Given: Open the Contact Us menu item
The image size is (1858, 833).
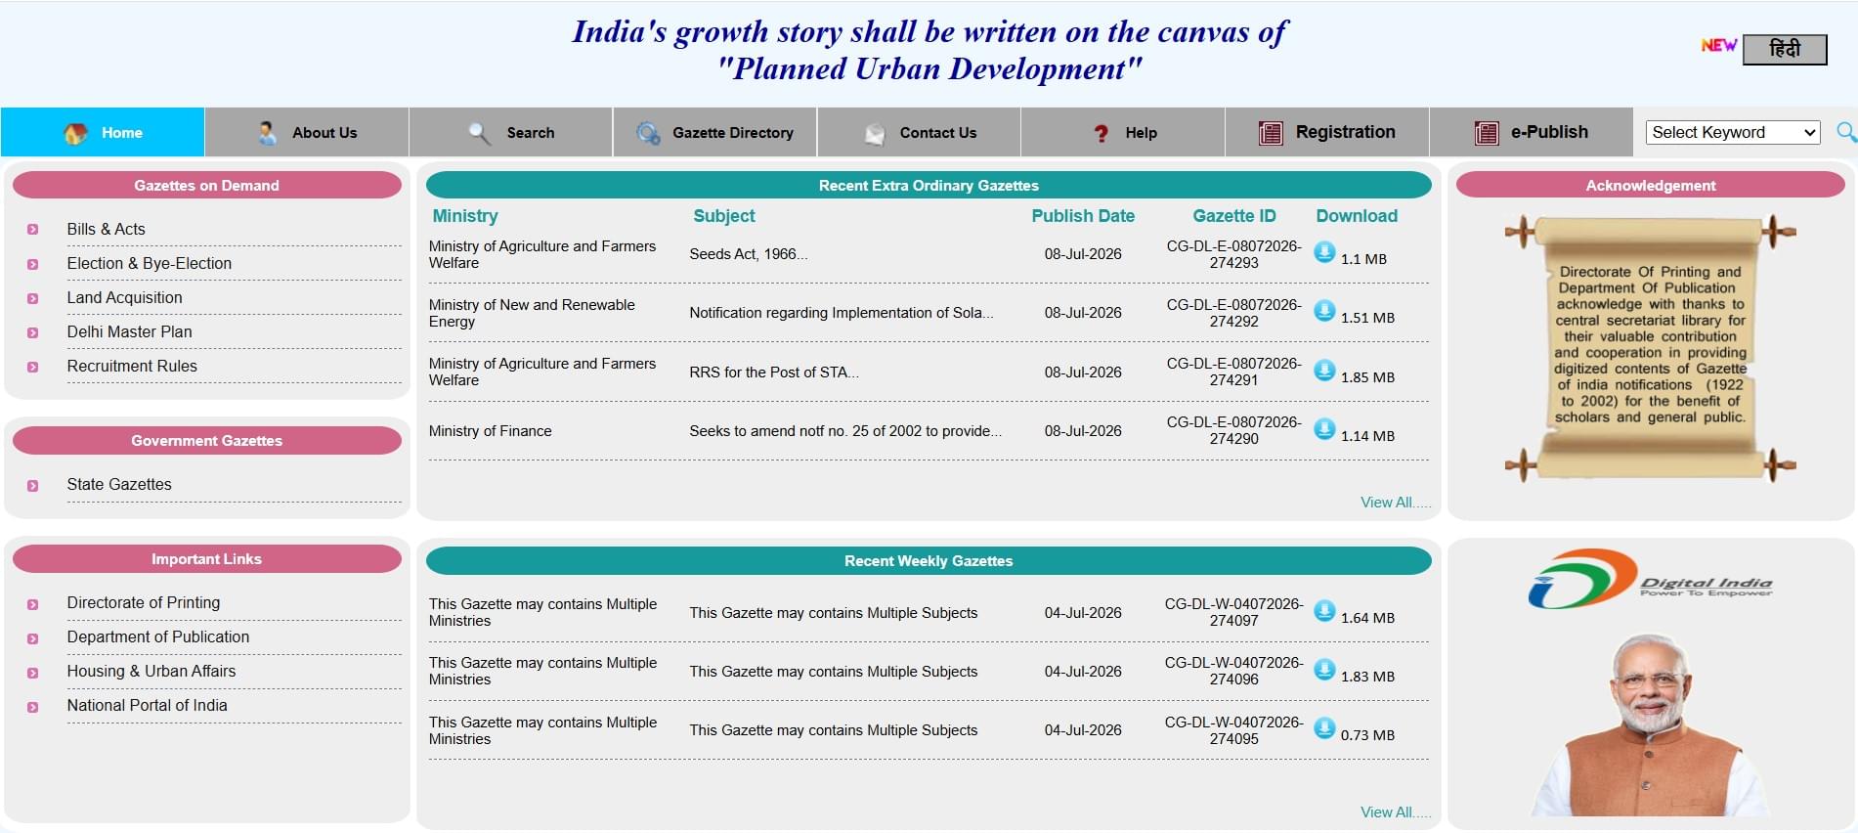Looking at the screenshot, I should point(920,132).
